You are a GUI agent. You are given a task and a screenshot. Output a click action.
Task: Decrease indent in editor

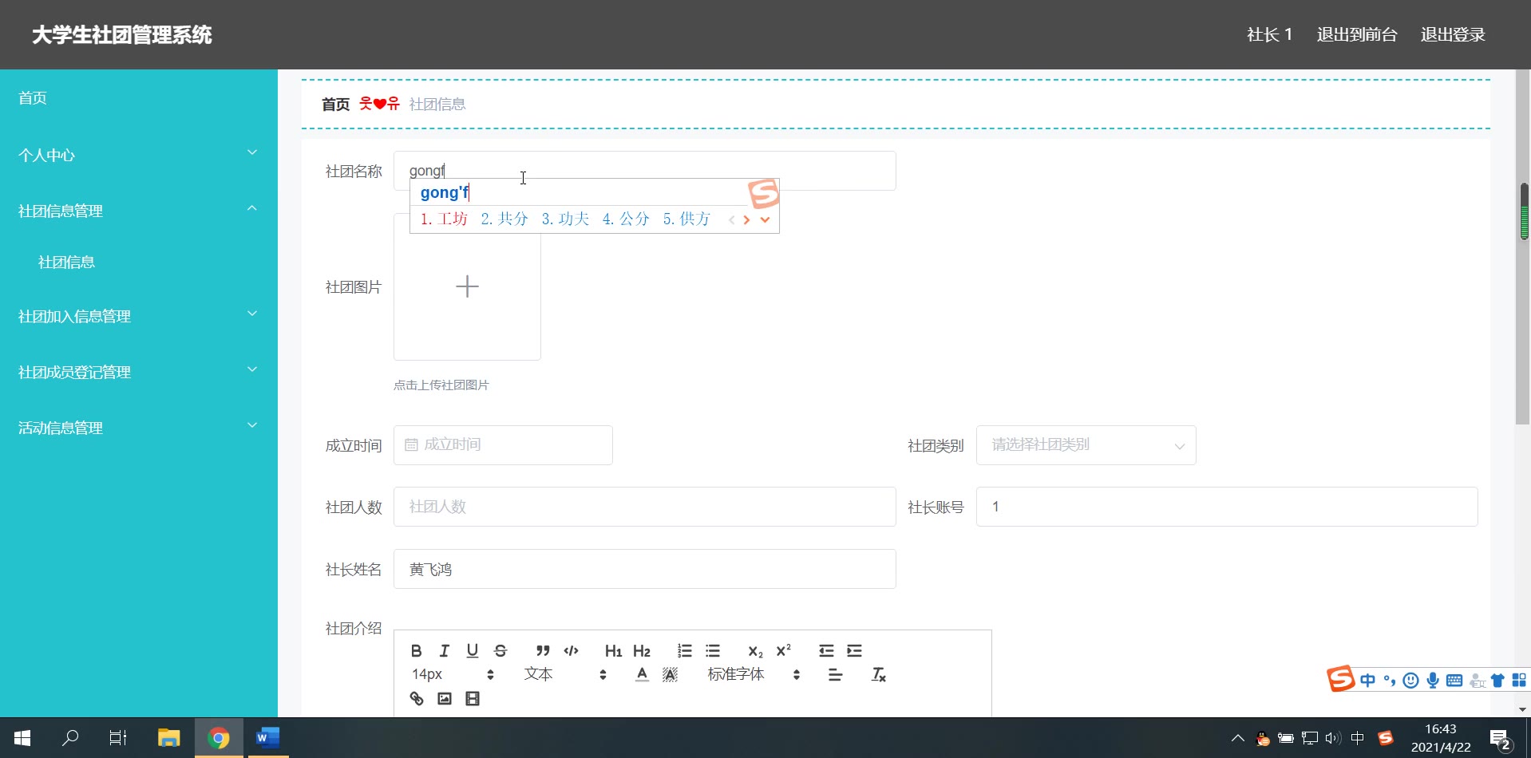point(826,650)
